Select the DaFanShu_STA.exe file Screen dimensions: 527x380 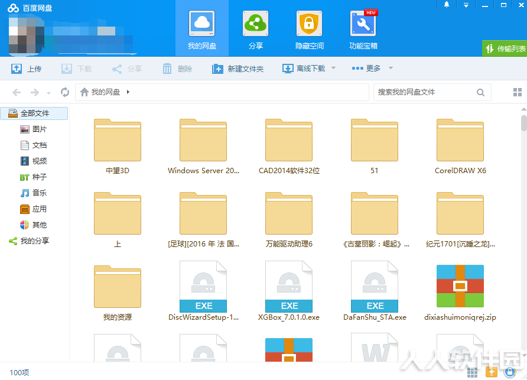[375, 291]
